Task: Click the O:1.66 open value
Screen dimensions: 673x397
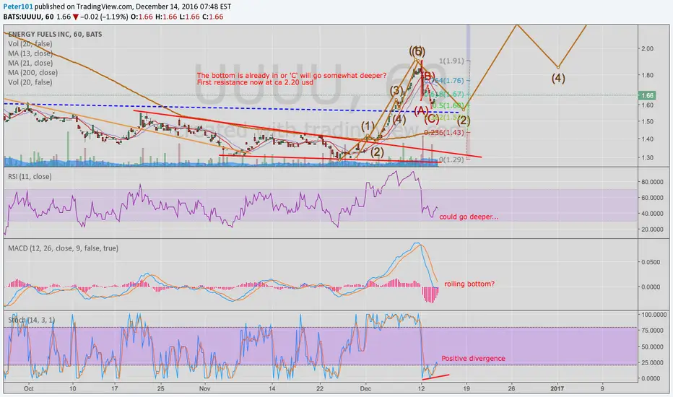Action: pyautogui.click(x=142, y=17)
